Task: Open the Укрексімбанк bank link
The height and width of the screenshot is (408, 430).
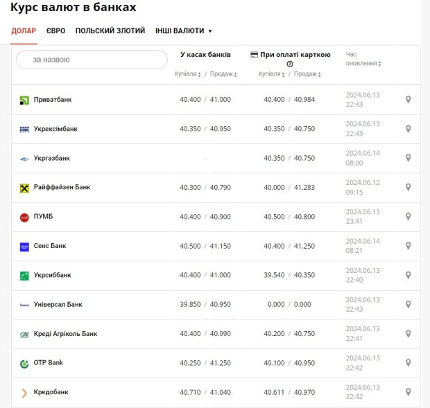Action: coord(55,129)
